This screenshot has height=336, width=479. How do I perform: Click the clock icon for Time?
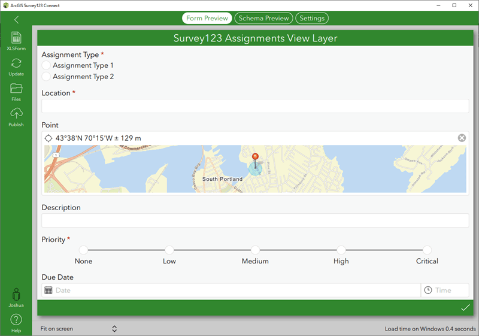pyautogui.click(x=428, y=290)
